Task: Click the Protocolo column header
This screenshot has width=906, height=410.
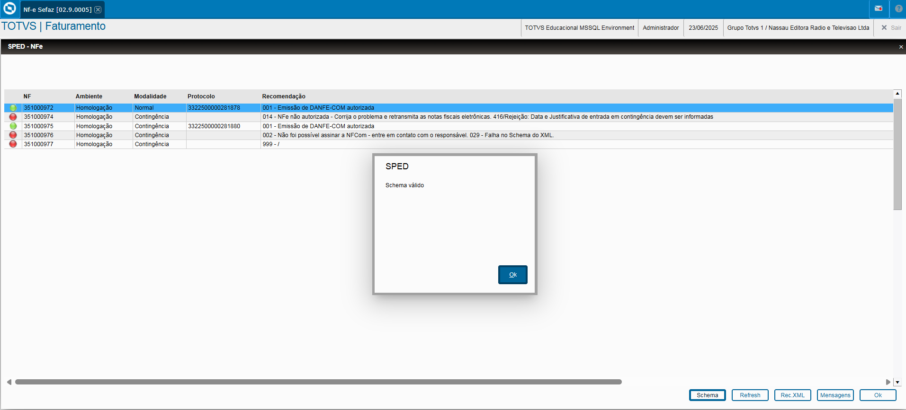Action: pos(201,96)
